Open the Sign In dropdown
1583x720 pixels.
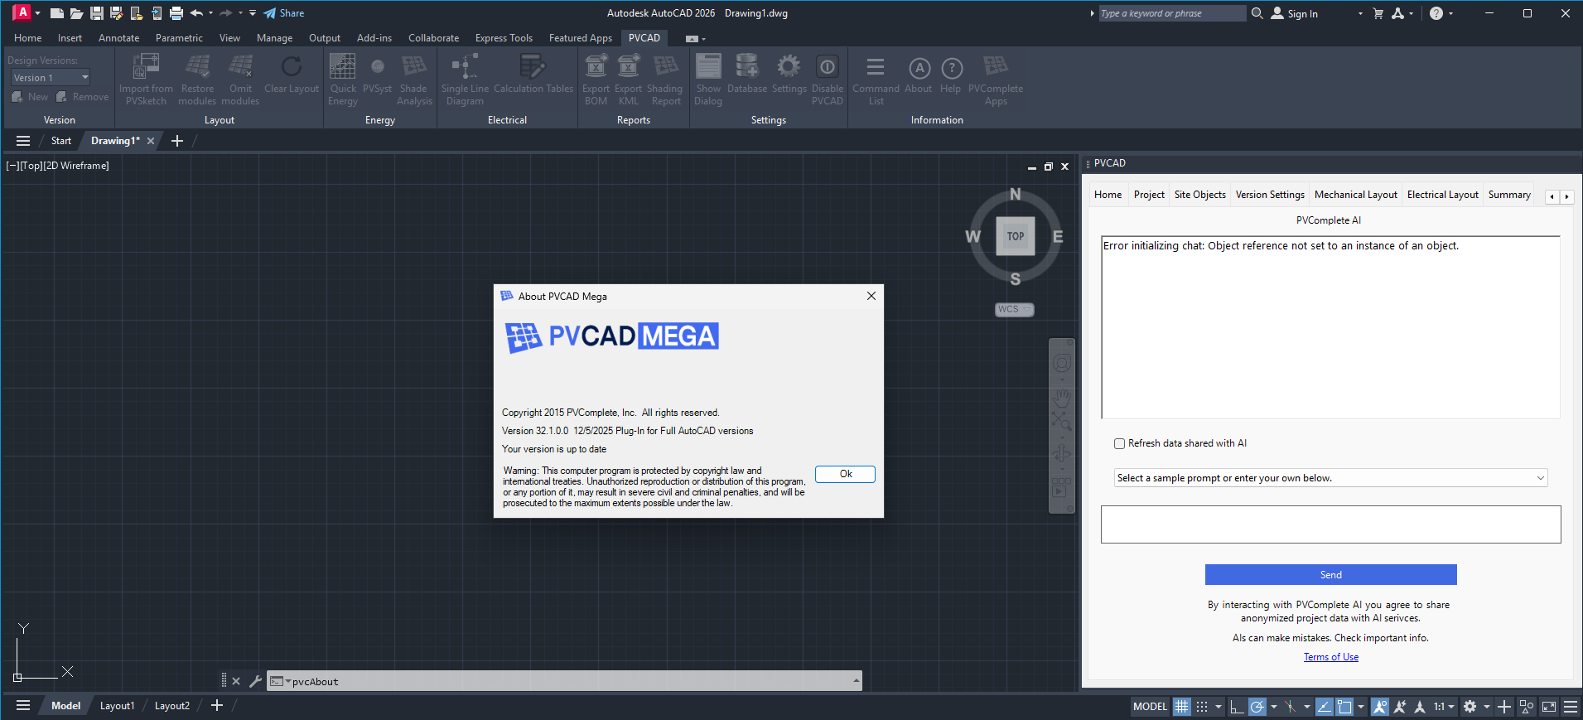(1360, 13)
